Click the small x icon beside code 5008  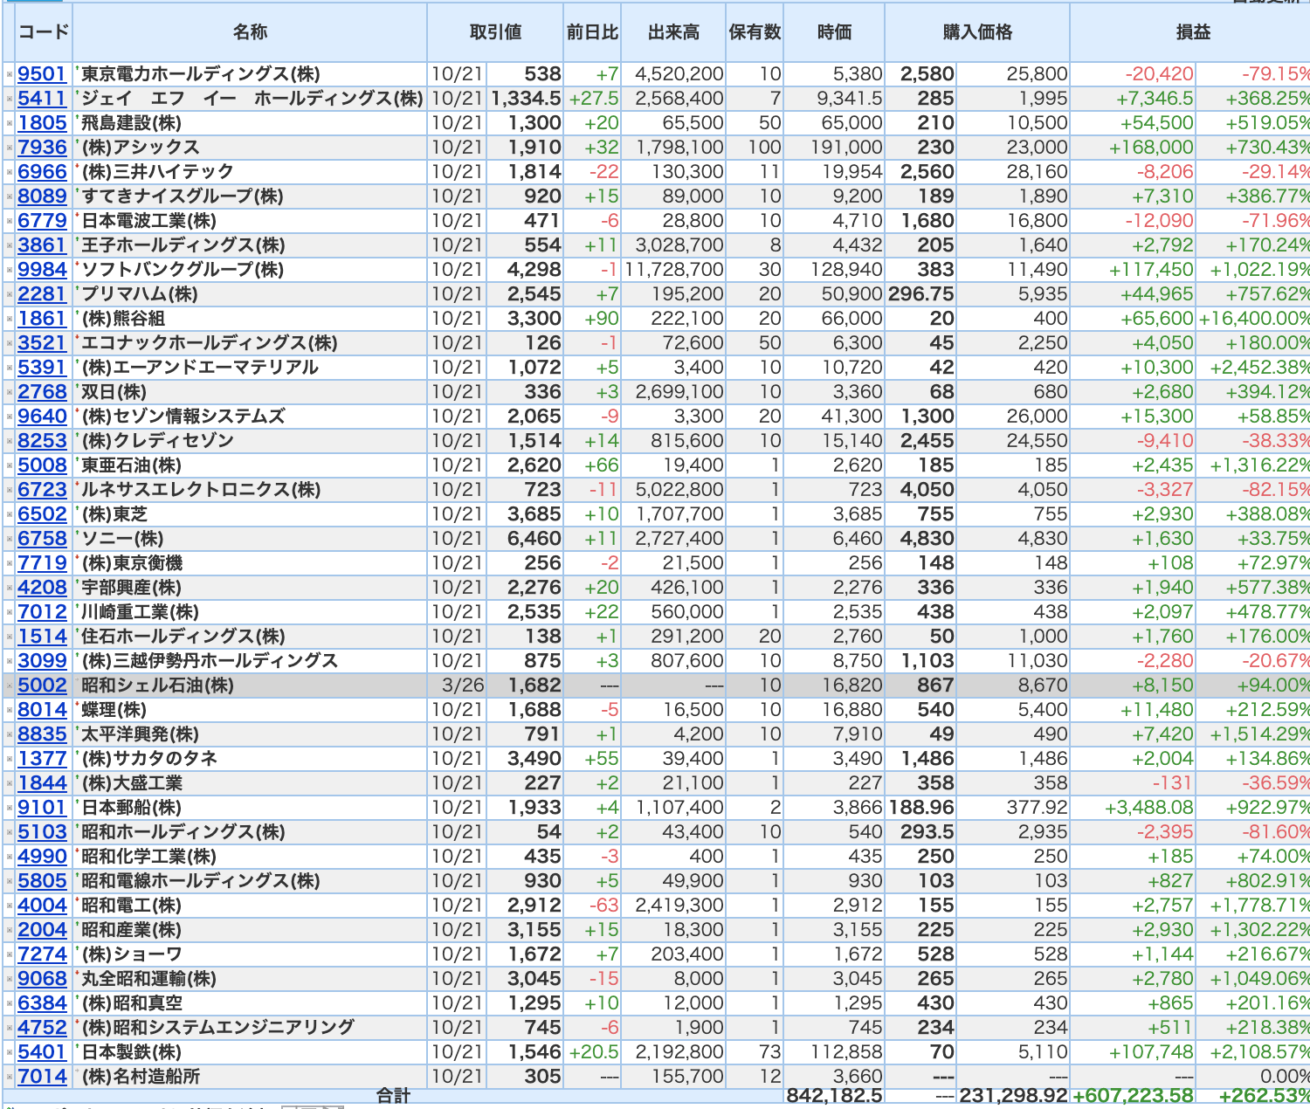[10, 466]
